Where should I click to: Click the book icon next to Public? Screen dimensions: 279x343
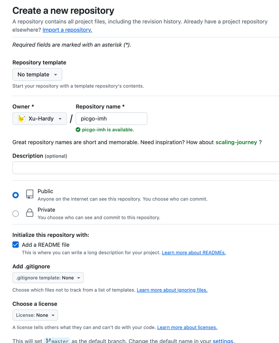(29, 195)
